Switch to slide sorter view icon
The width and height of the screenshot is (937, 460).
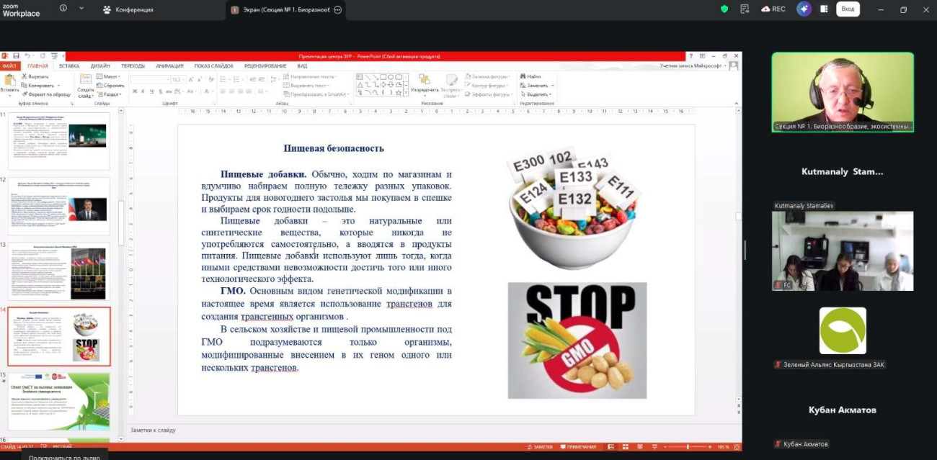click(624, 447)
